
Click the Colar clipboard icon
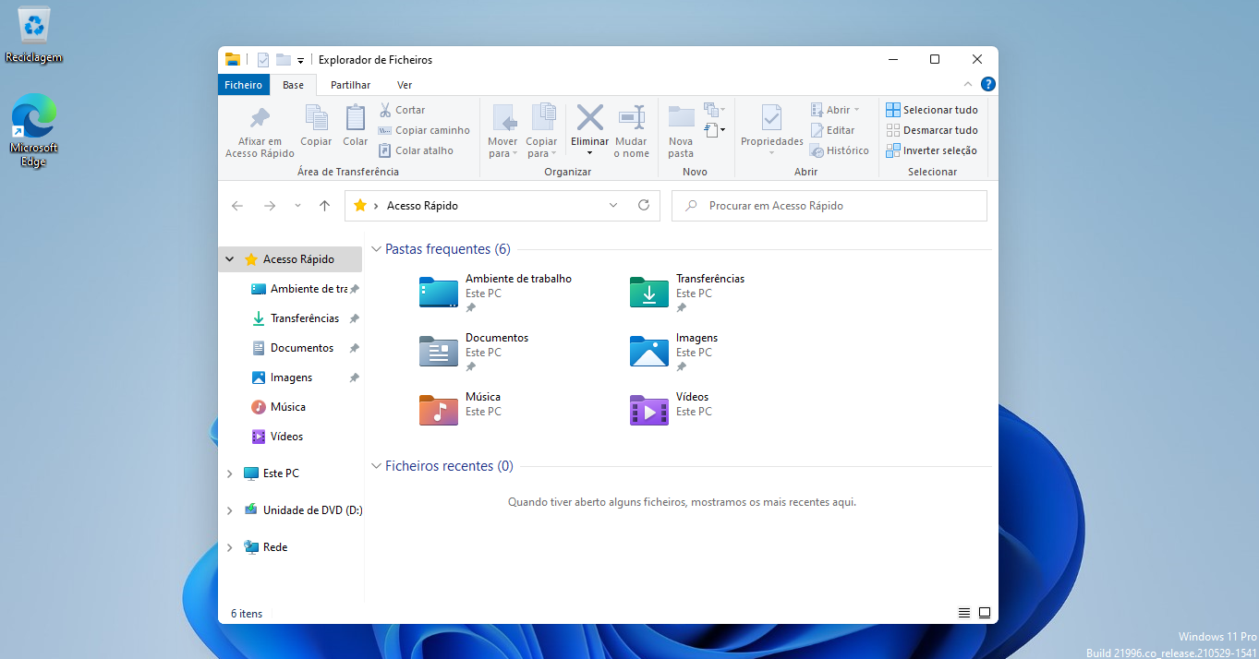pyautogui.click(x=356, y=117)
